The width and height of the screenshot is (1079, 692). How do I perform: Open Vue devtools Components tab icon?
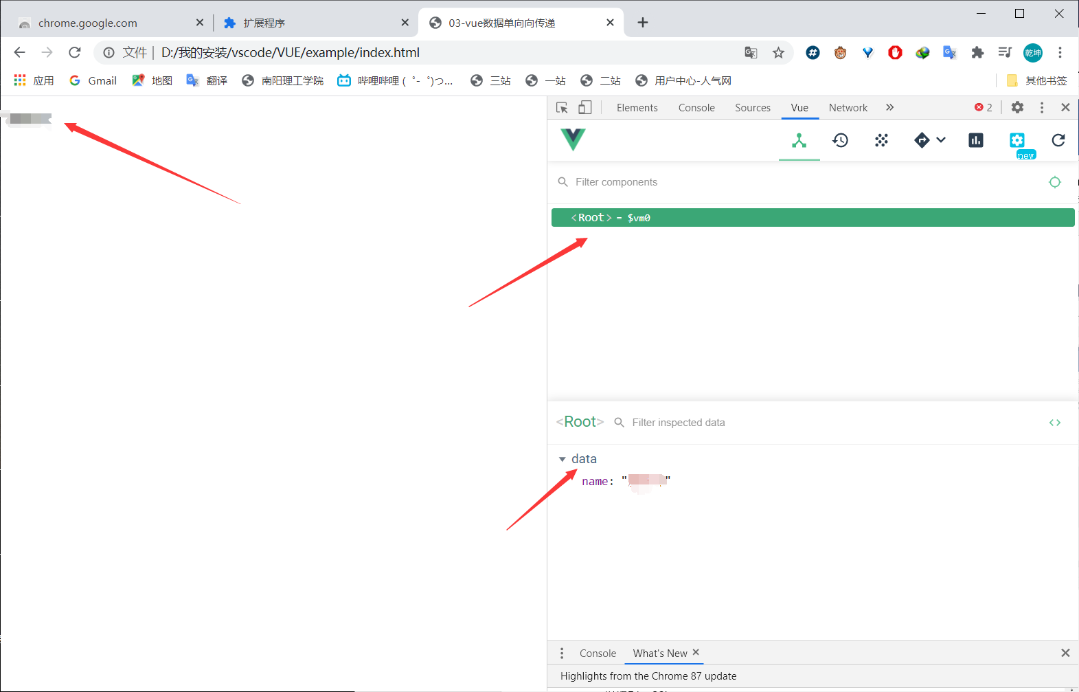point(799,140)
